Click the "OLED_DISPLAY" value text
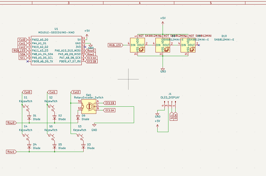Screen dimensions: 266x176 tap(170, 97)
